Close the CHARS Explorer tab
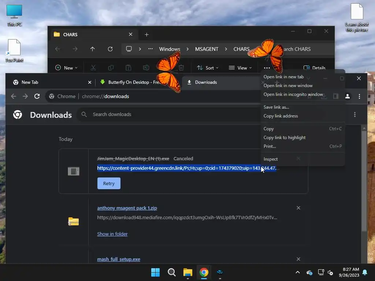Viewport: 375px width, 281px height. pyautogui.click(x=131, y=34)
